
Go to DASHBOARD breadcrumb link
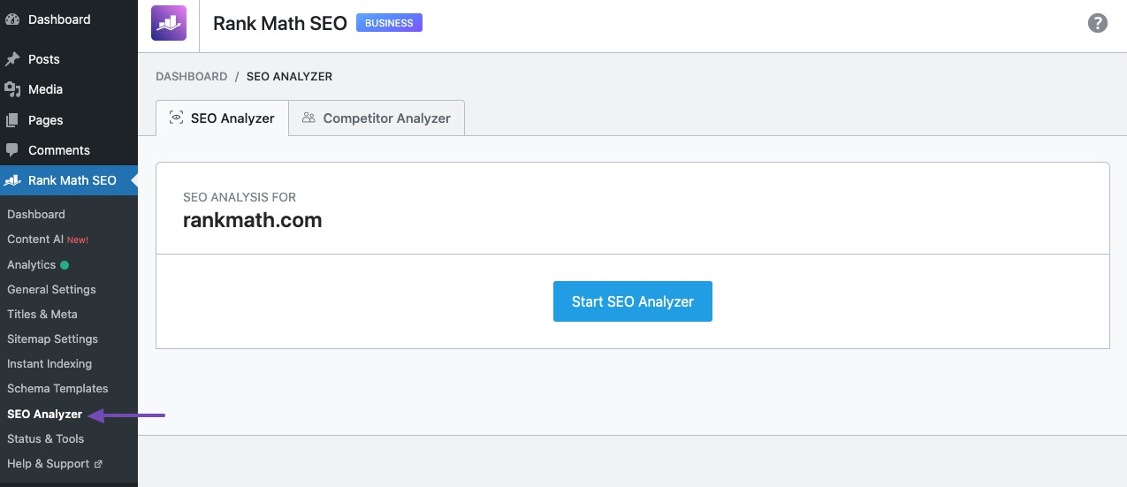(192, 77)
